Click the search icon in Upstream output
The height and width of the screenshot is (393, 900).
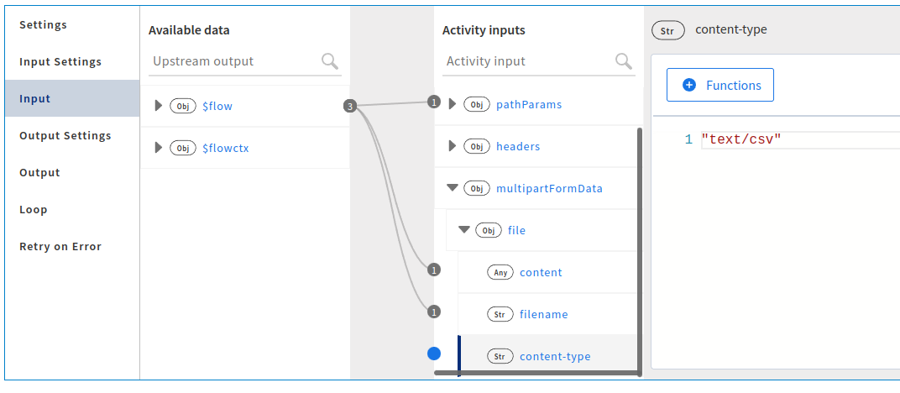click(330, 61)
